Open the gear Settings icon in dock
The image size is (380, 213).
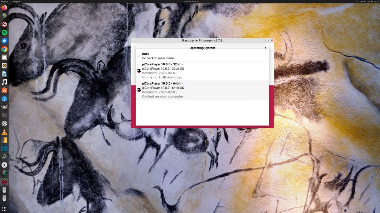coord(4,124)
